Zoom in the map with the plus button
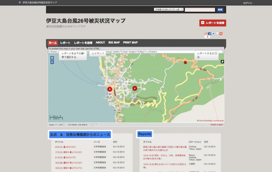The image size is (272, 172). coord(52,58)
